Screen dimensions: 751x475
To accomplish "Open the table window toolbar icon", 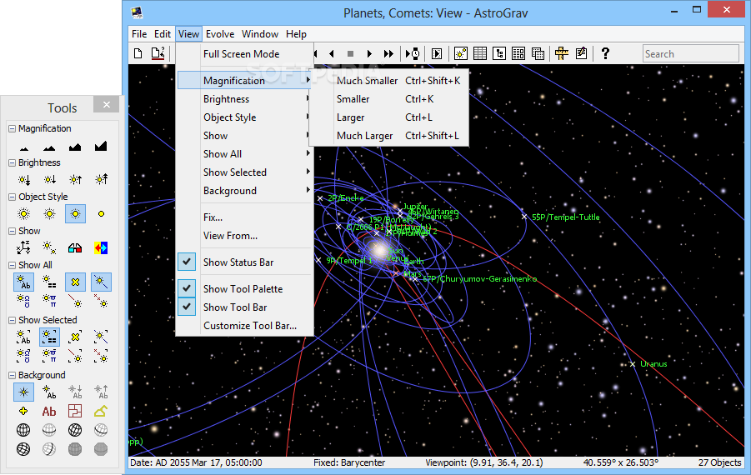I will click(480, 53).
